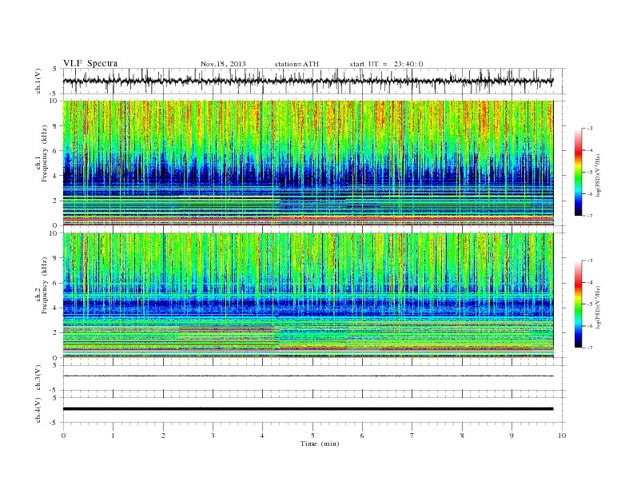Click the thick ch.4 voltage trace

[x=308, y=409]
